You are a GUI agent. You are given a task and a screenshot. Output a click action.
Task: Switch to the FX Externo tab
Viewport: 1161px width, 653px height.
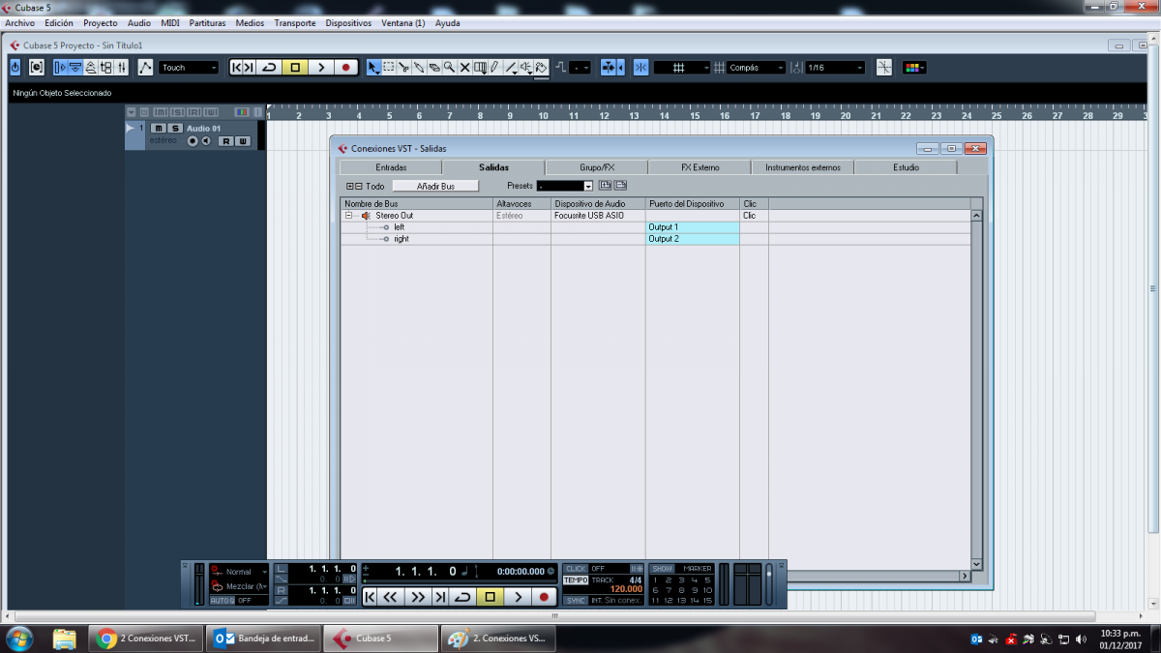700,167
